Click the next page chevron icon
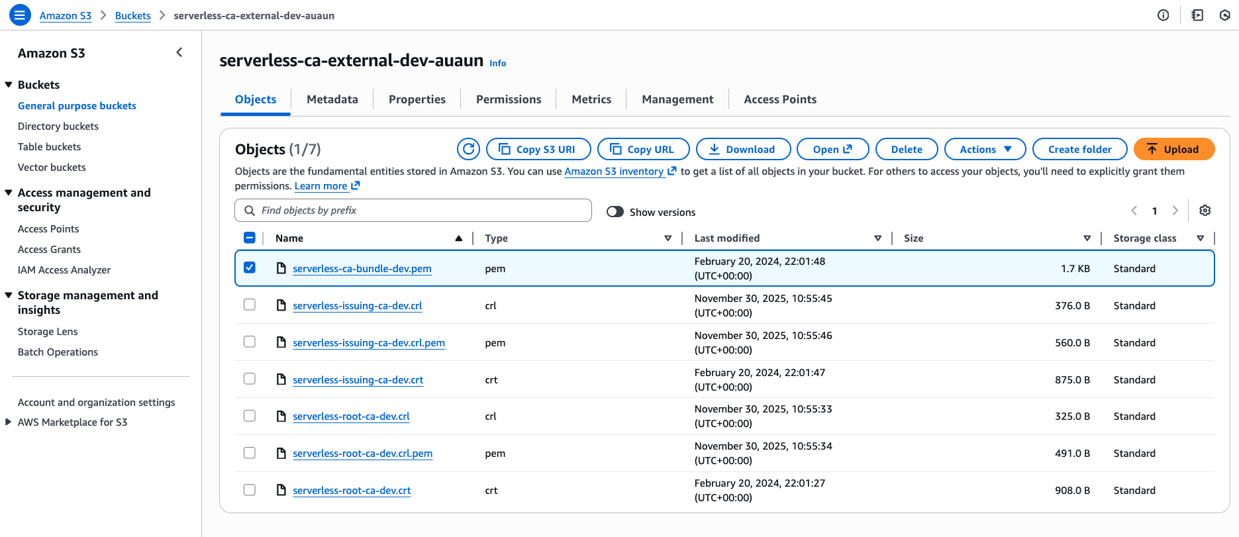Image resolution: width=1239 pixels, height=537 pixels. coord(1175,211)
